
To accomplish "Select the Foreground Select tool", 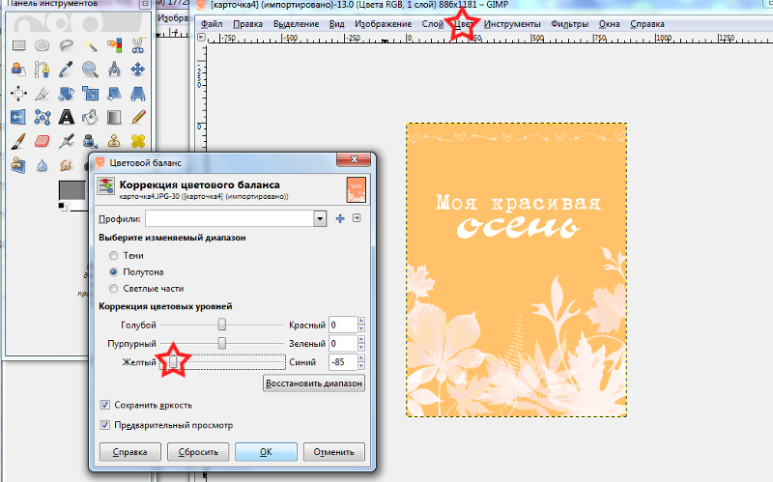I will coord(18,69).
